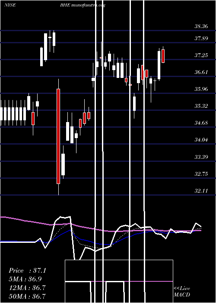
Task: Click the 32.75 price axis label
Action: pyautogui.click(x=201, y=174)
